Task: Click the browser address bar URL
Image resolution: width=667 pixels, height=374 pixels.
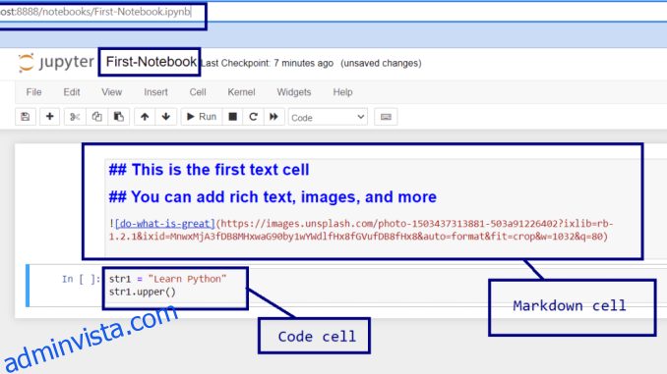Action: tap(95, 12)
